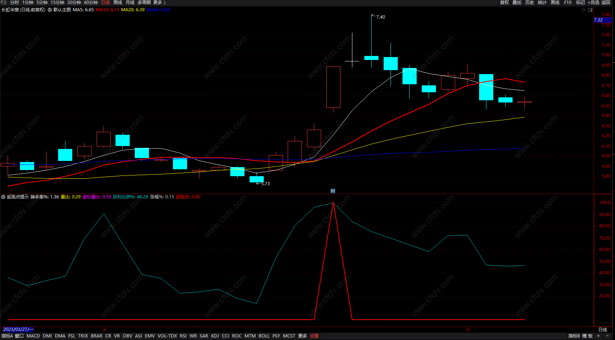
Task: Select the 1分钟 period tab
Action: [x=28, y=3]
